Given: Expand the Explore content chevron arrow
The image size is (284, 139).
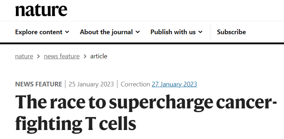Looking at the screenshot, I should [x=67, y=32].
